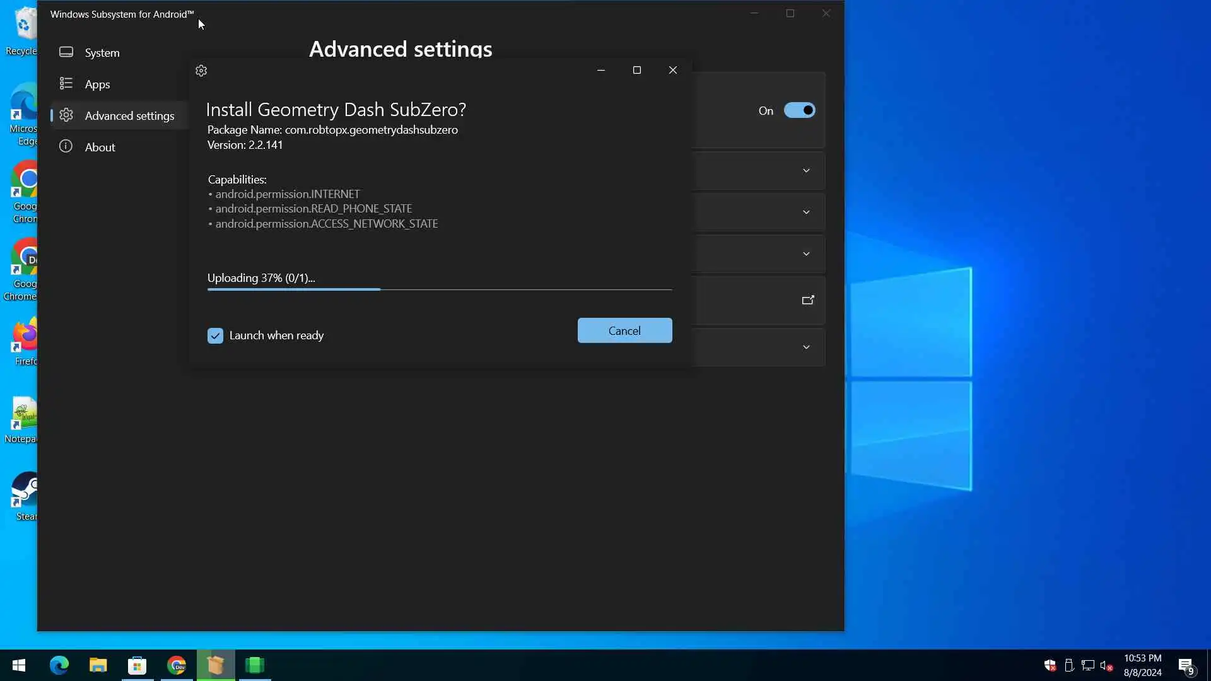Image resolution: width=1211 pixels, height=681 pixels.
Task: Open Chrome Dev from the taskbar
Action: (177, 665)
